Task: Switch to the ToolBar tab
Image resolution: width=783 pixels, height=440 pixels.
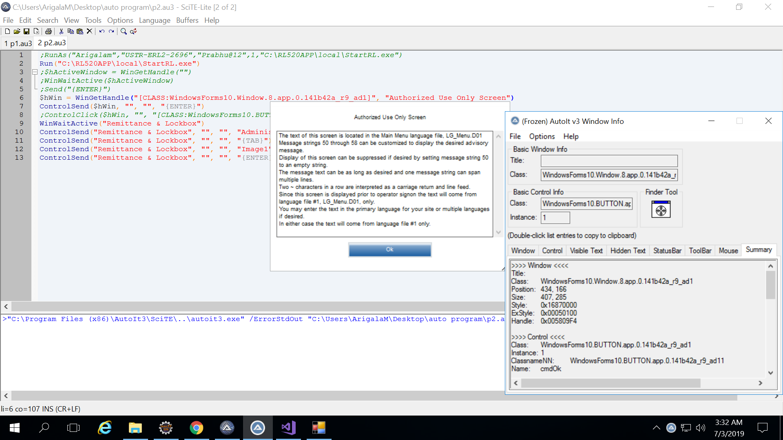Action: coord(700,251)
